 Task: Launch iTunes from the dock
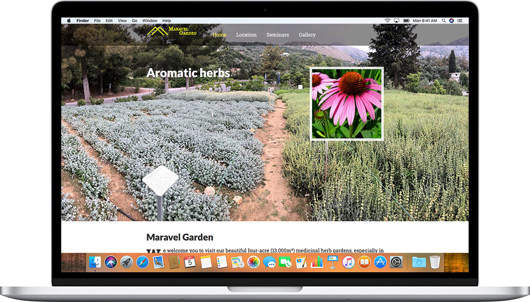pos(348,262)
